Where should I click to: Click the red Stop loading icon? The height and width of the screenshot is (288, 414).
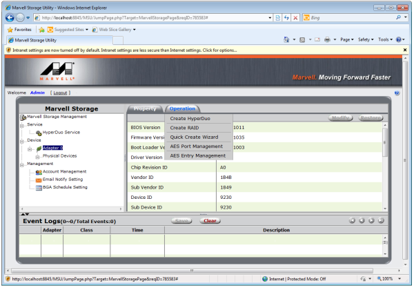(x=295, y=18)
